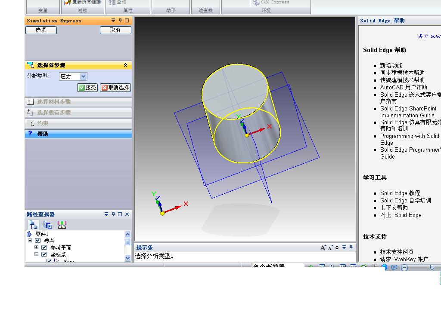Collapse the 选择体步骤 section

coord(125,65)
